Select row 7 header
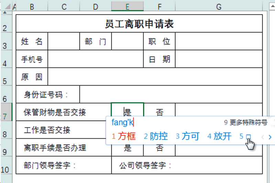Viewport: 275px width, 183px height. [x=6, y=112]
